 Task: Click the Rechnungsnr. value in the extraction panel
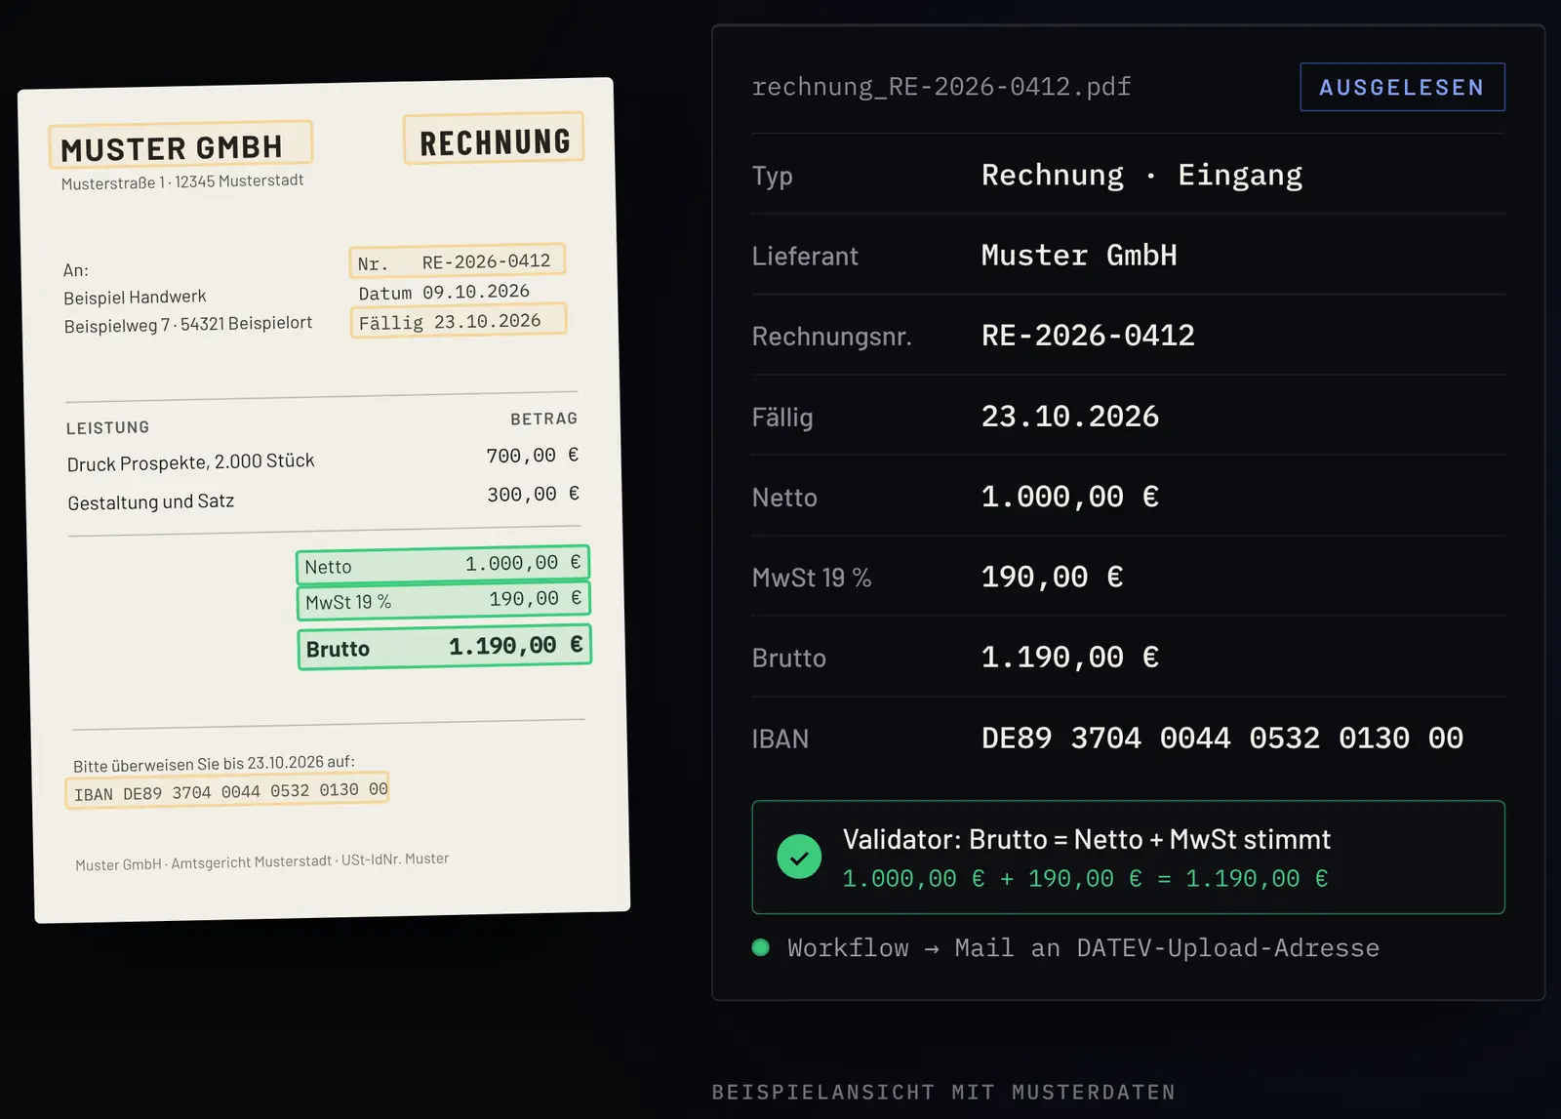click(x=1088, y=336)
